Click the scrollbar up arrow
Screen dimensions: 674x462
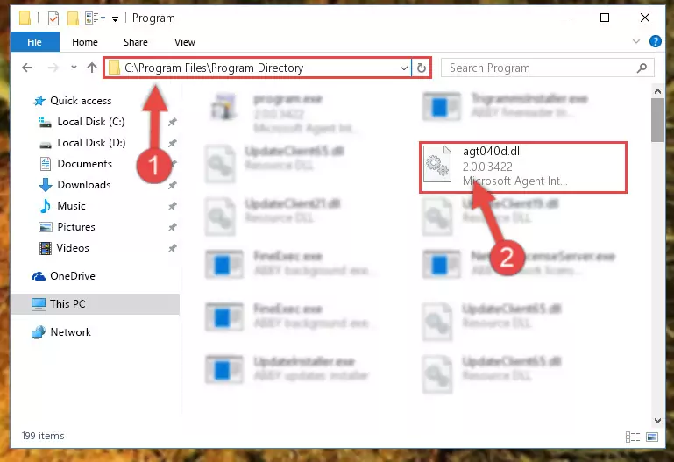tap(657, 91)
